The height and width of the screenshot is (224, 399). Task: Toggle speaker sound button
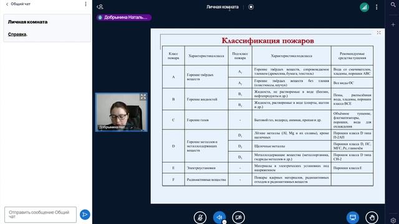(x=219, y=217)
